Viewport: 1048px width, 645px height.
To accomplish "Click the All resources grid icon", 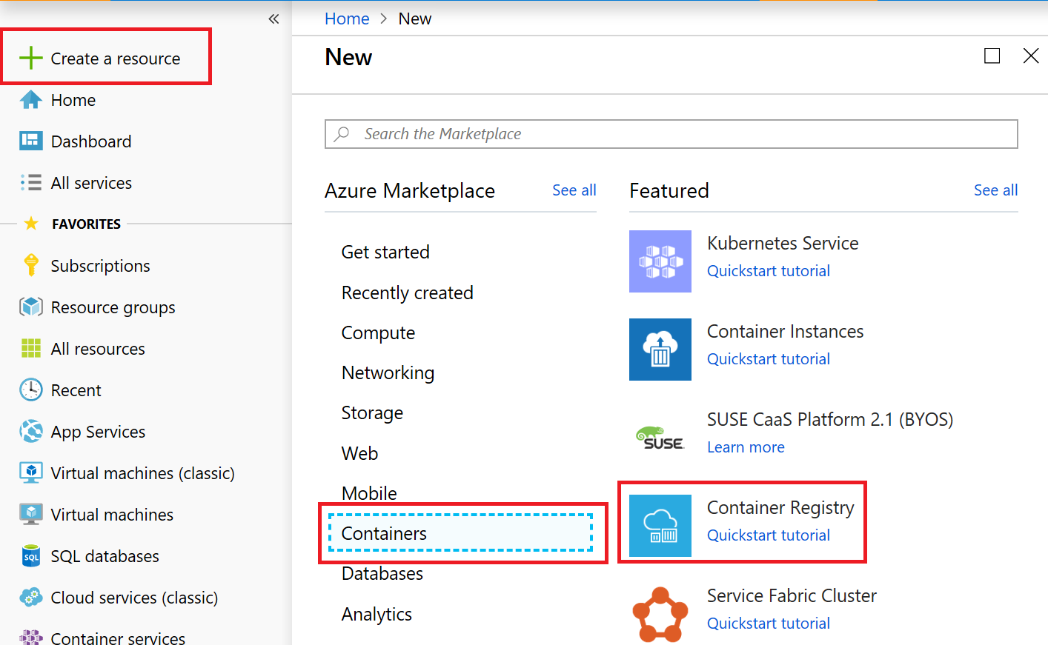I will (31, 348).
